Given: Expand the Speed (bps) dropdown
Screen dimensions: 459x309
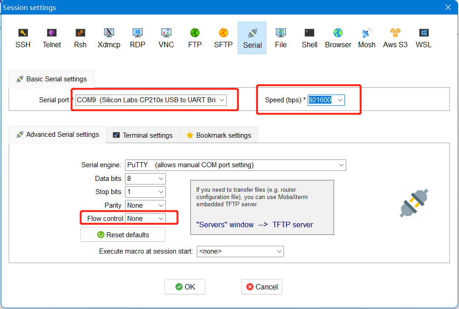Looking at the screenshot, I should (x=340, y=100).
